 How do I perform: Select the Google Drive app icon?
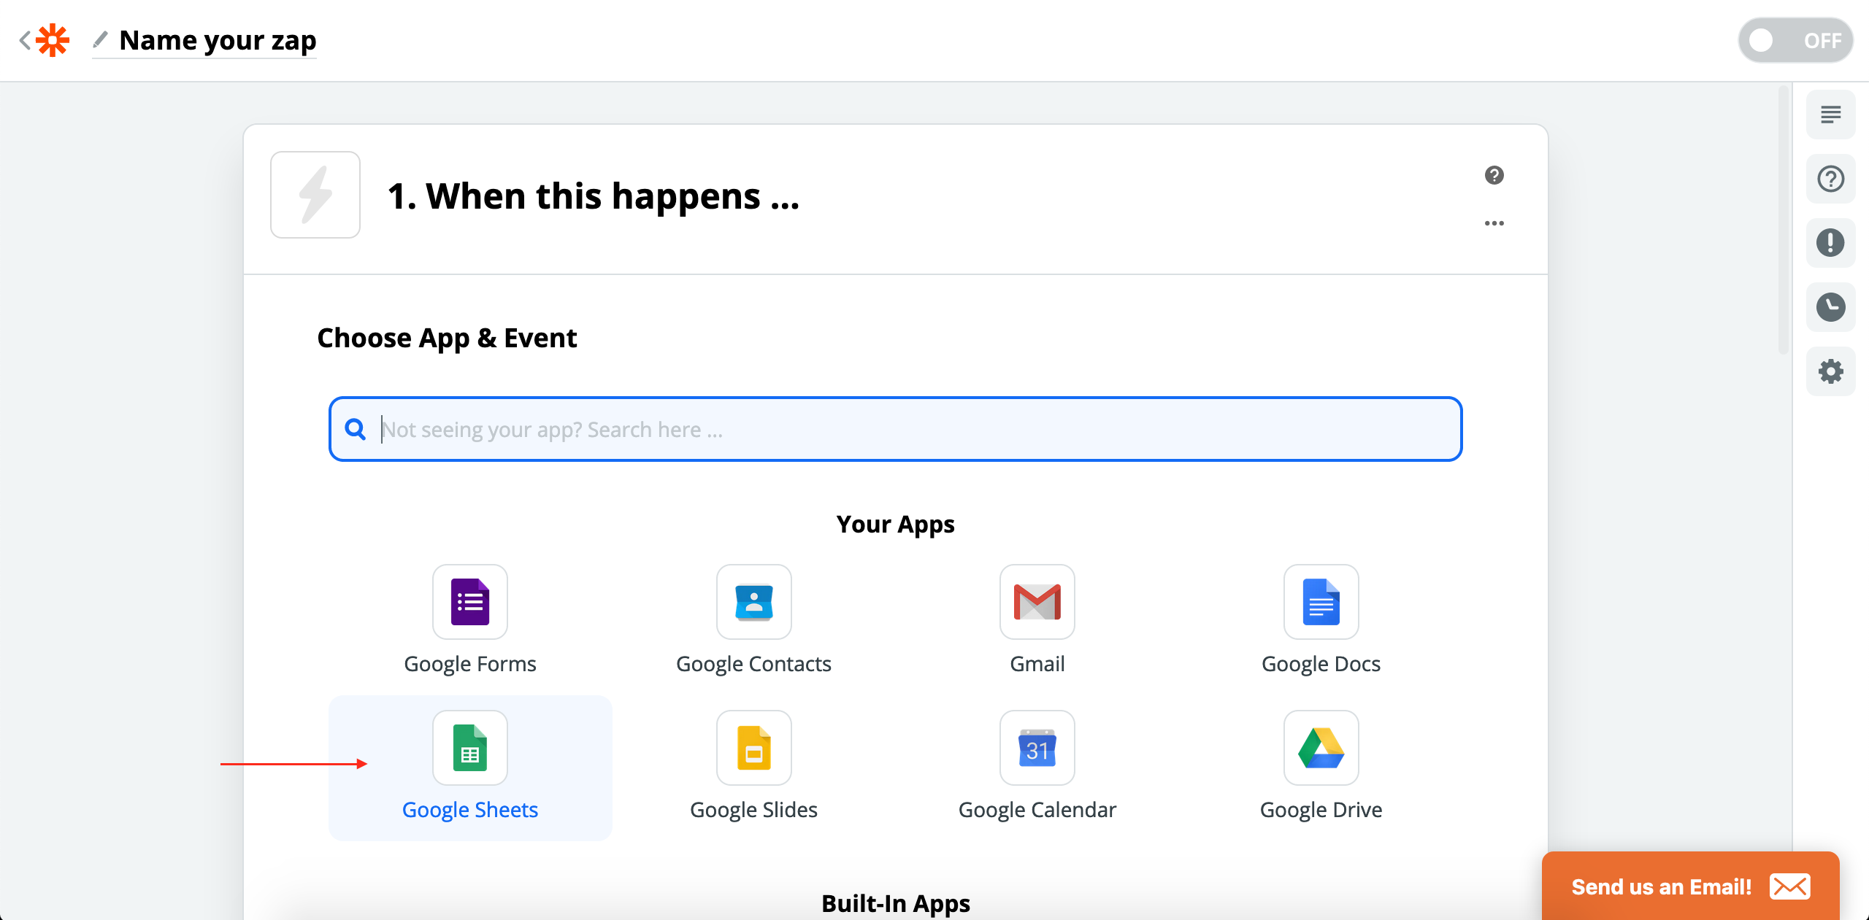point(1320,748)
